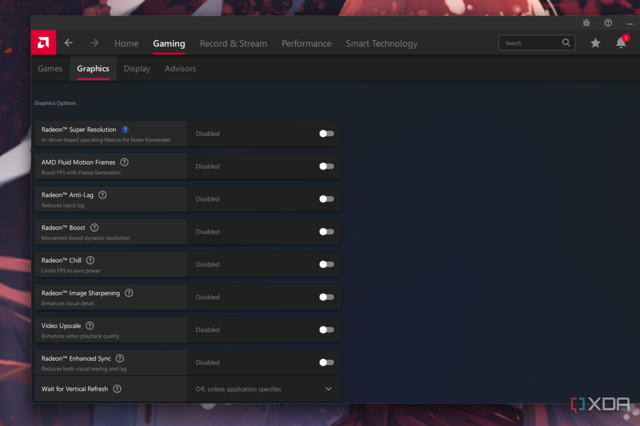640x426 pixels.
Task: Open the bug report tool icon
Action: coord(586,23)
